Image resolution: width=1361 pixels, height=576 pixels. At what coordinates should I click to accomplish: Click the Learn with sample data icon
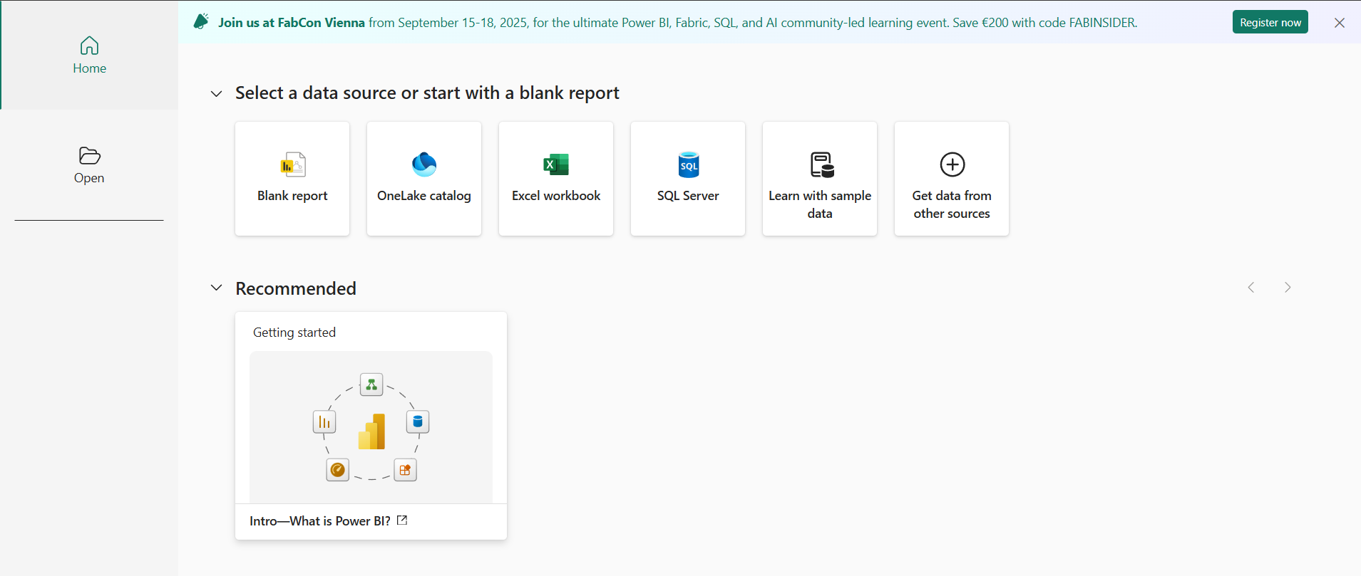(820, 164)
